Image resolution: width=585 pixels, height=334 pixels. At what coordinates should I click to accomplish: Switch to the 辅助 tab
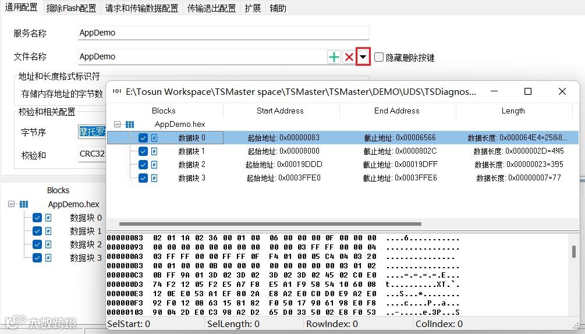[278, 8]
